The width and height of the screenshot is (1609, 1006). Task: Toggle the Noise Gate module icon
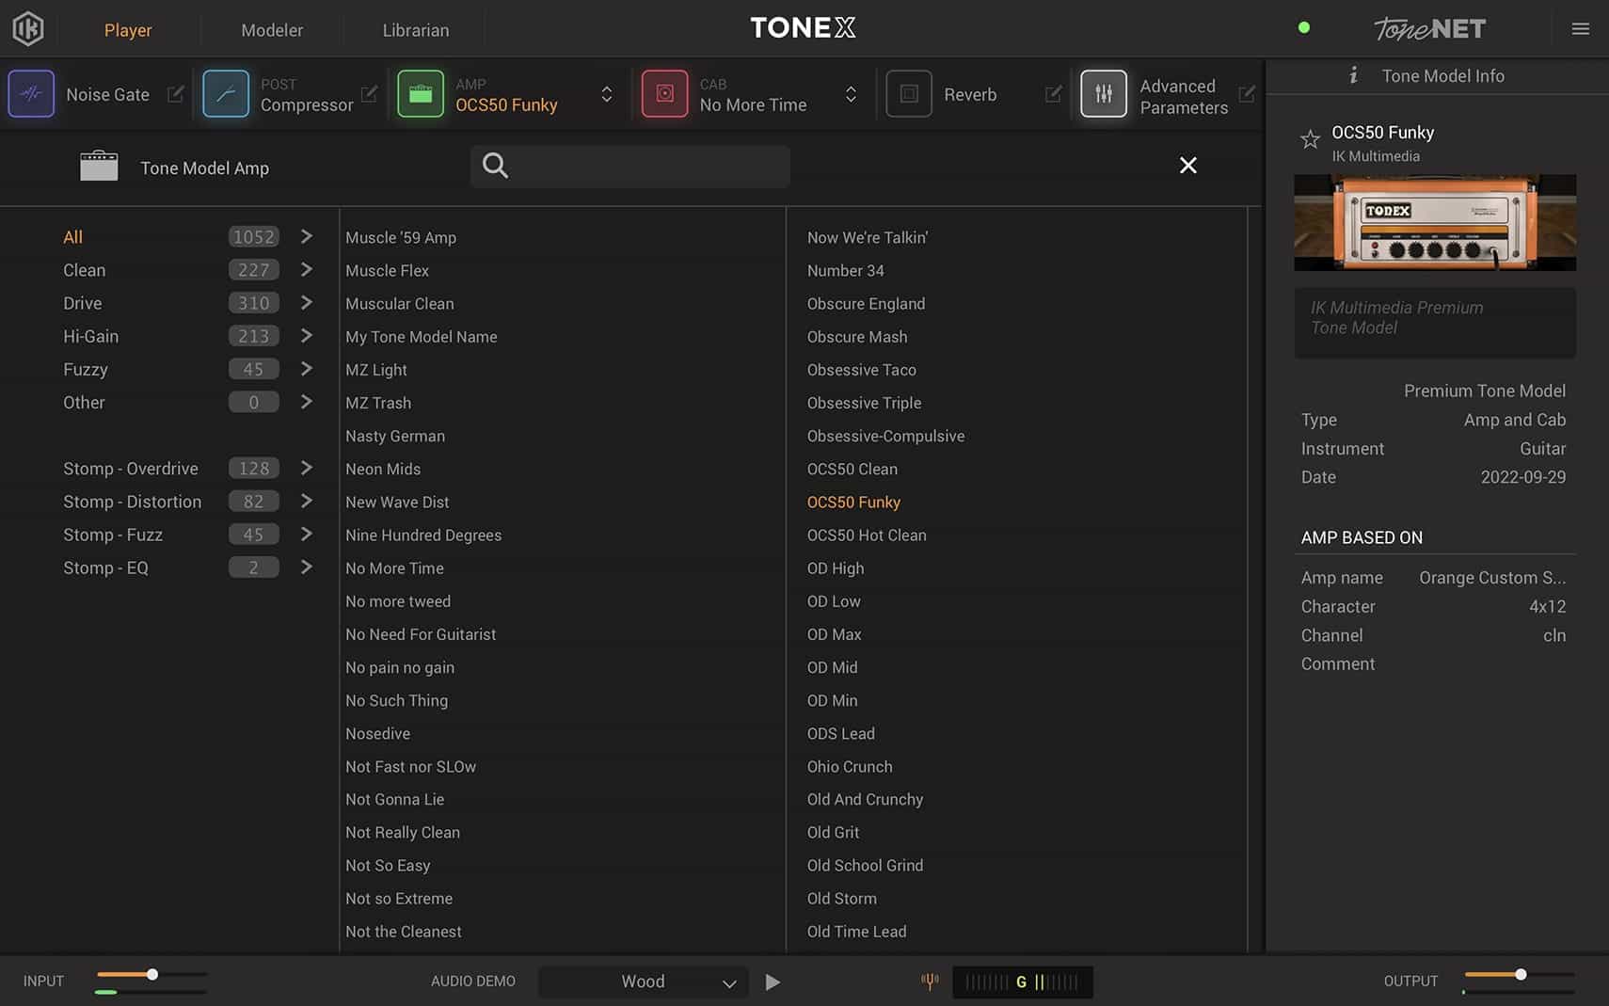(x=31, y=94)
